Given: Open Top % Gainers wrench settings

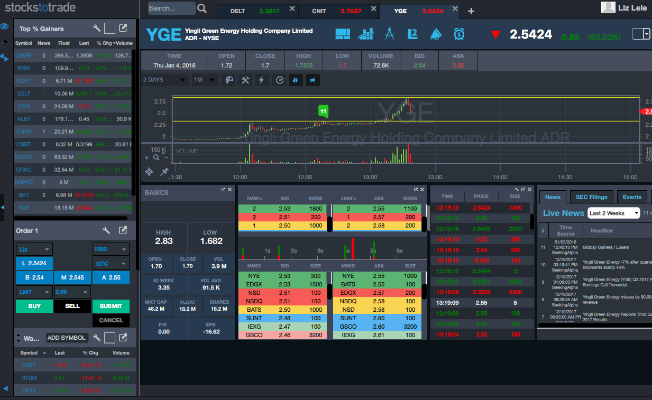Looking at the screenshot, I should (96, 29).
